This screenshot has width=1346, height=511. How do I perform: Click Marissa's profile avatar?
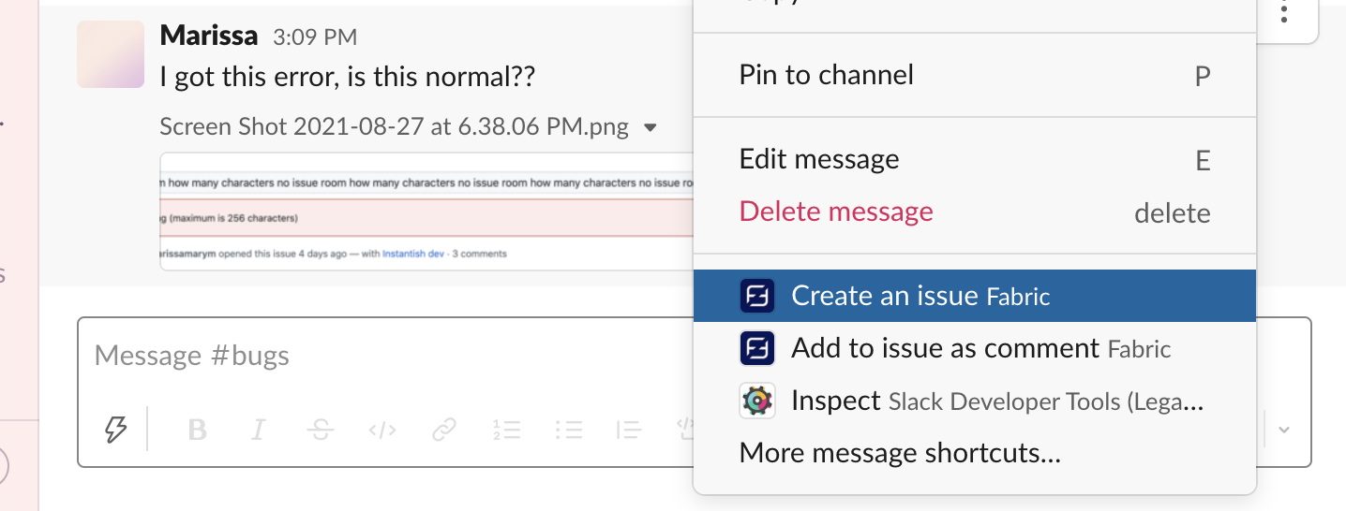tap(111, 54)
